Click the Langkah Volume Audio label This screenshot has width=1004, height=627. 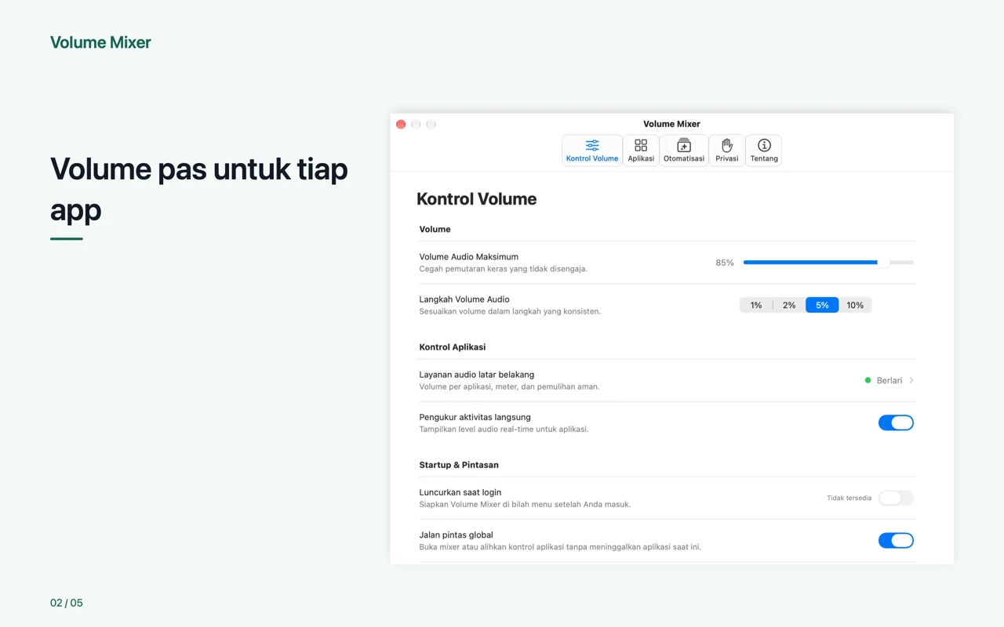[x=464, y=299]
